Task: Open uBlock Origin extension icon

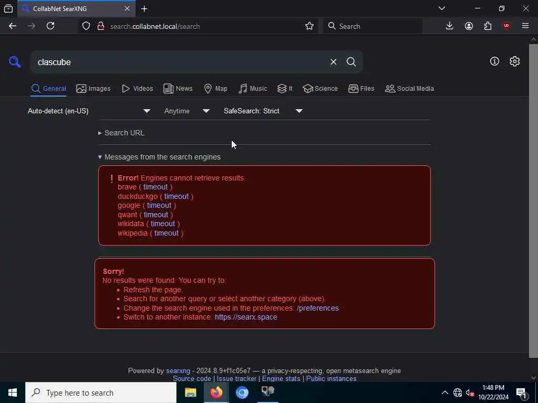Action: click(506, 26)
